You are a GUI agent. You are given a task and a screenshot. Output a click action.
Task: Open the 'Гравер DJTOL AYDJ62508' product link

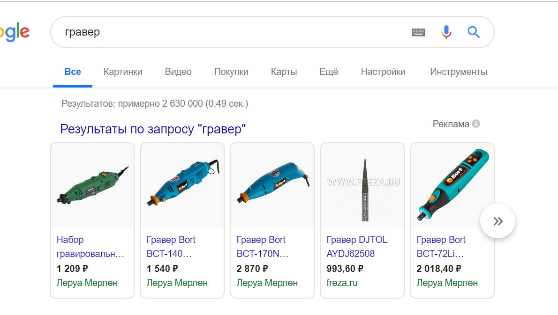tap(357, 247)
